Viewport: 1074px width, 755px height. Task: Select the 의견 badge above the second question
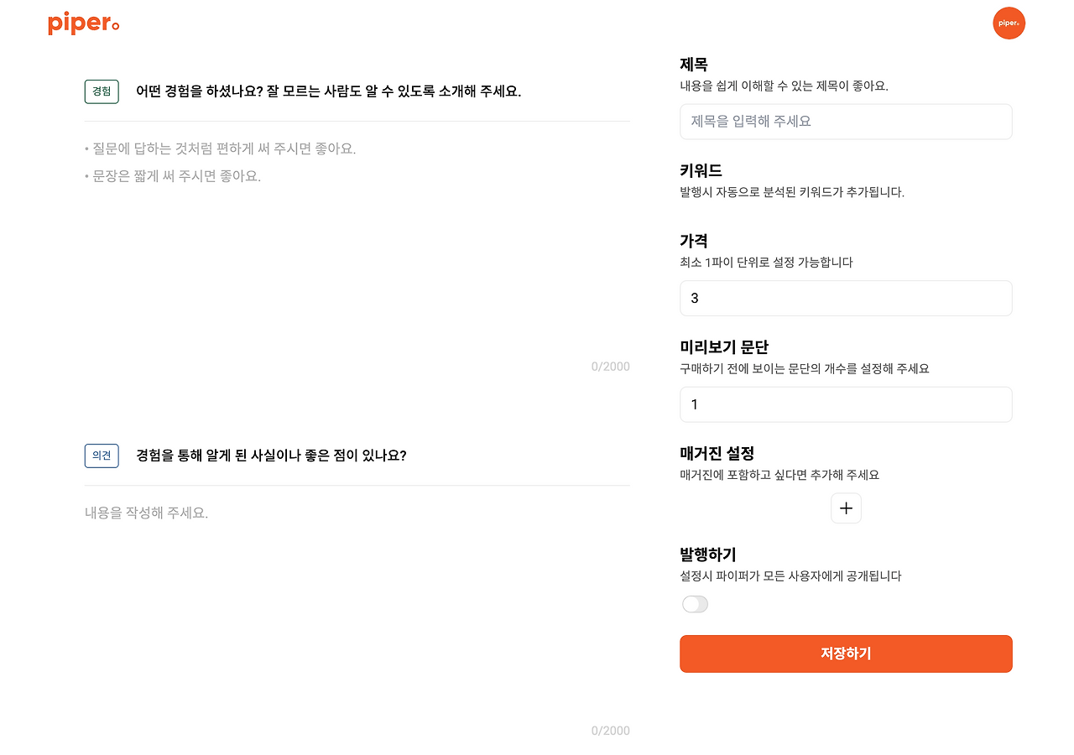(101, 456)
